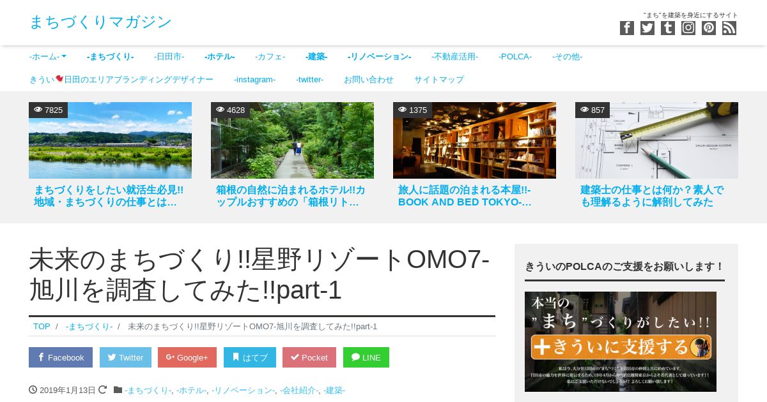Screen dimensions: 767x402
Task: Click the 4628 view count badge
Action: (x=230, y=110)
